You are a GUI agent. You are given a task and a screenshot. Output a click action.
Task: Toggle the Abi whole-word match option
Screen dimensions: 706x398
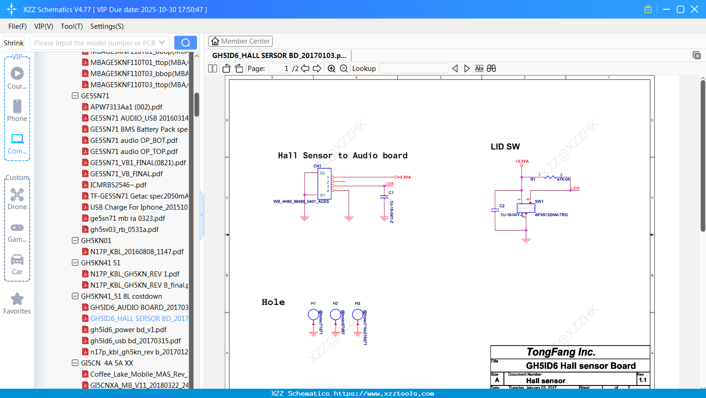coord(479,69)
